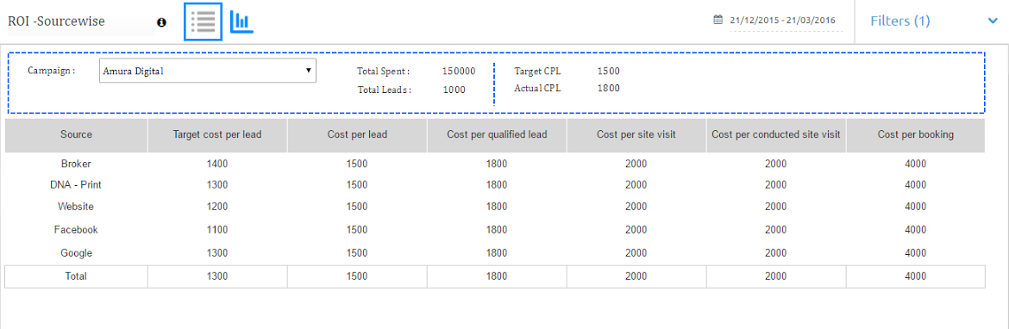The width and height of the screenshot is (1009, 329).
Task: Click the calendar icon by the date range
Action: point(718,20)
